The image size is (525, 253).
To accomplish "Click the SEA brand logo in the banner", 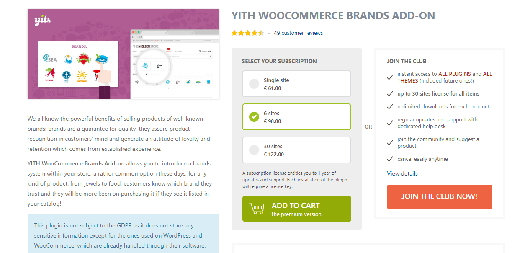I will click(50, 59).
